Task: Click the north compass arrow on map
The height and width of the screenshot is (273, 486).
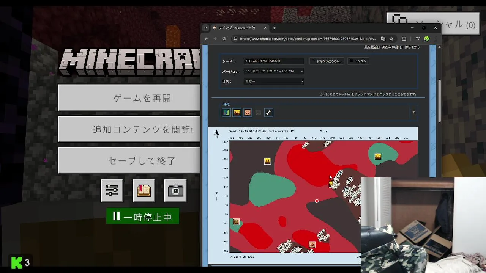Action: 216,133
